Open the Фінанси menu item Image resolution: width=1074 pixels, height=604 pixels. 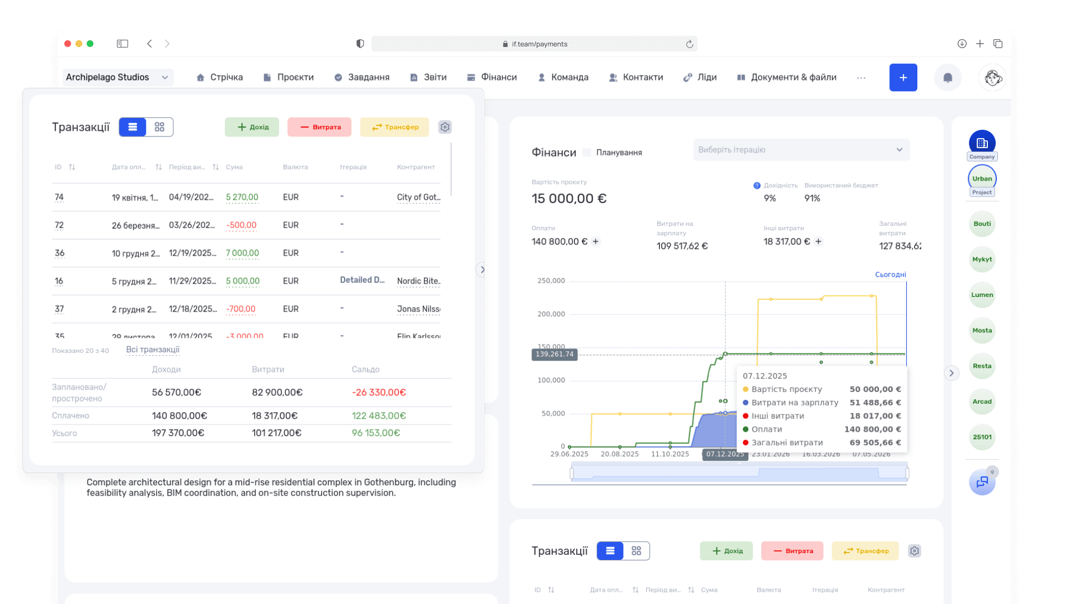coord(492,77)
